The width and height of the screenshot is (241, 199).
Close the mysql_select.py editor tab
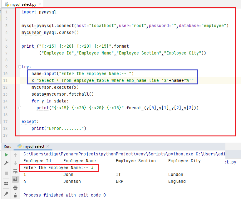[40, 4]
